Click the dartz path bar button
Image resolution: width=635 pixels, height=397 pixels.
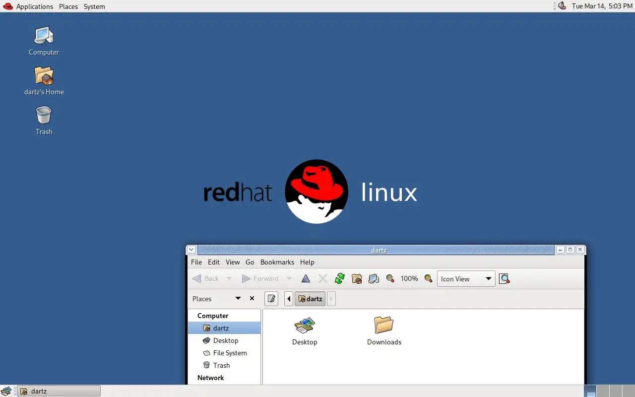310,299
